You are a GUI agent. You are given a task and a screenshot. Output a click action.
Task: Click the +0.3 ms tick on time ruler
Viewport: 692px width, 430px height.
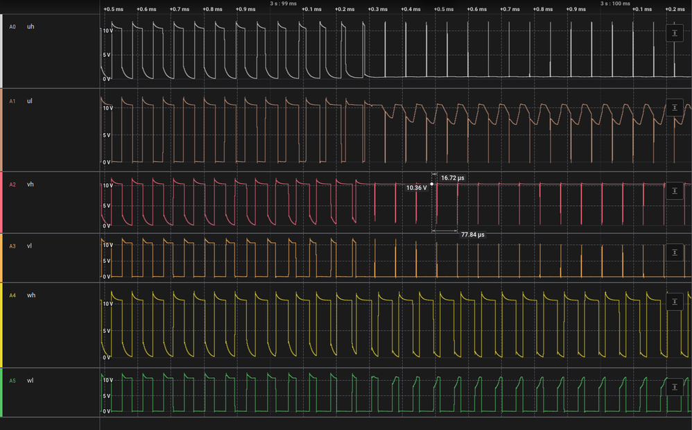point(378,9)
